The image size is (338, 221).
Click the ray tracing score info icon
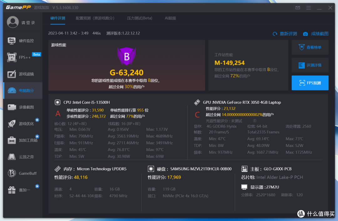tap(254, 121)
